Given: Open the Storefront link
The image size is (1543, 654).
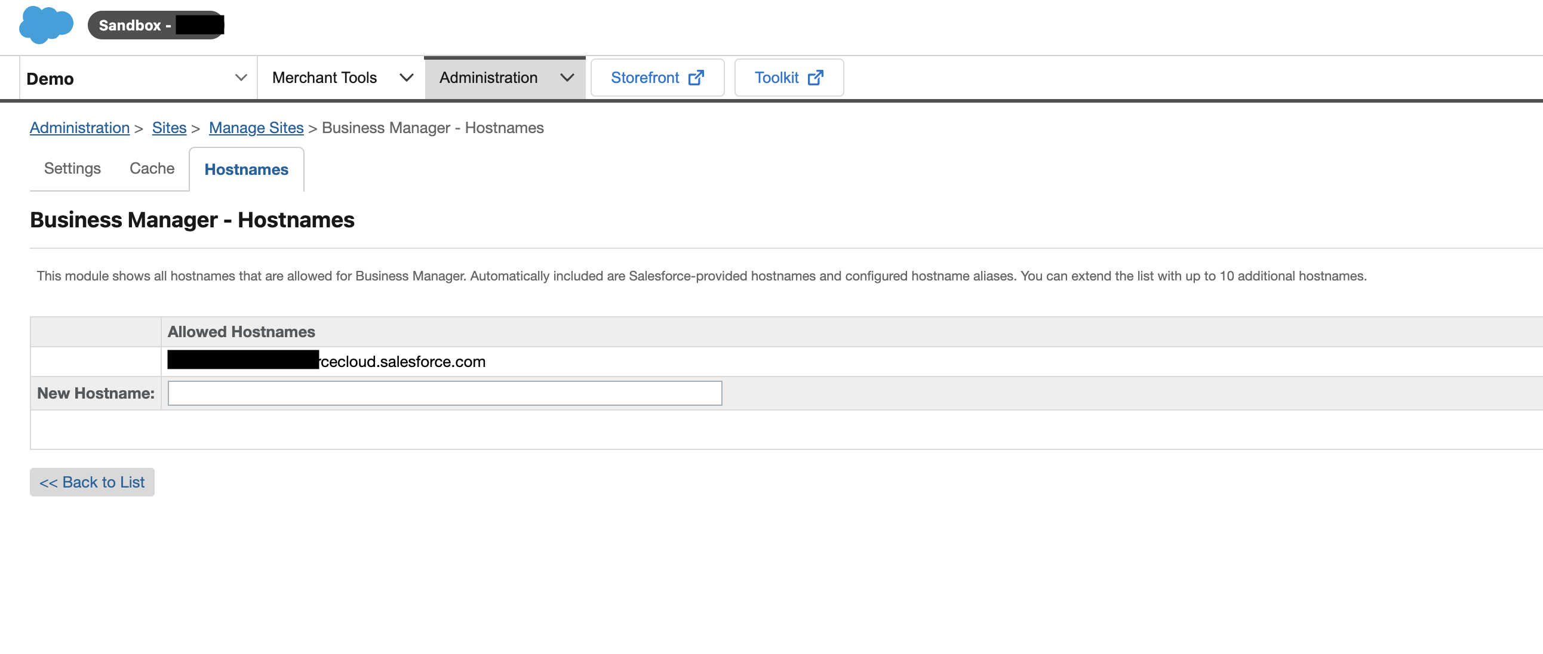Looking at the screenshot, I should tap(657, 78).
